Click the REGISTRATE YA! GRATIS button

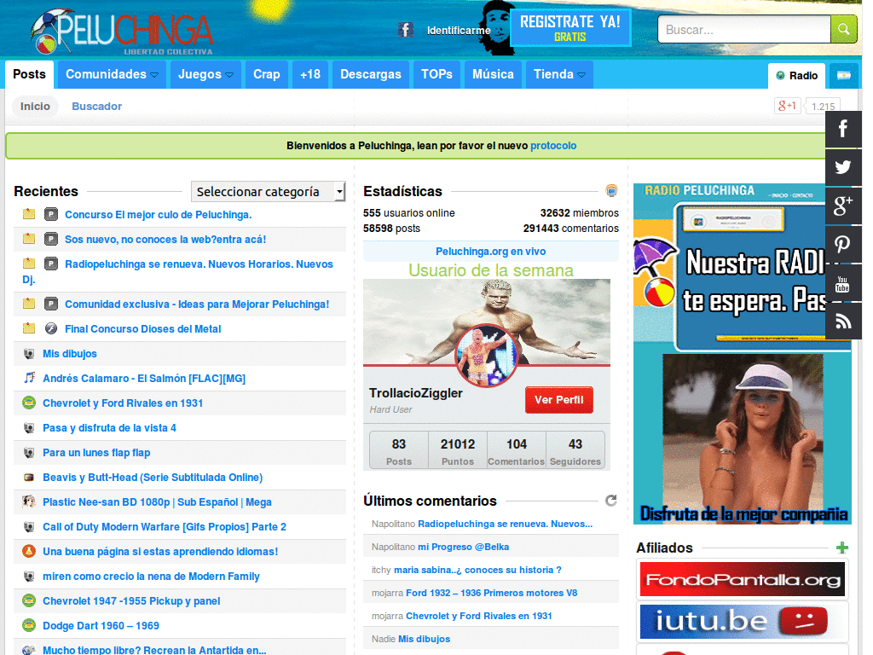coord(570,28)
